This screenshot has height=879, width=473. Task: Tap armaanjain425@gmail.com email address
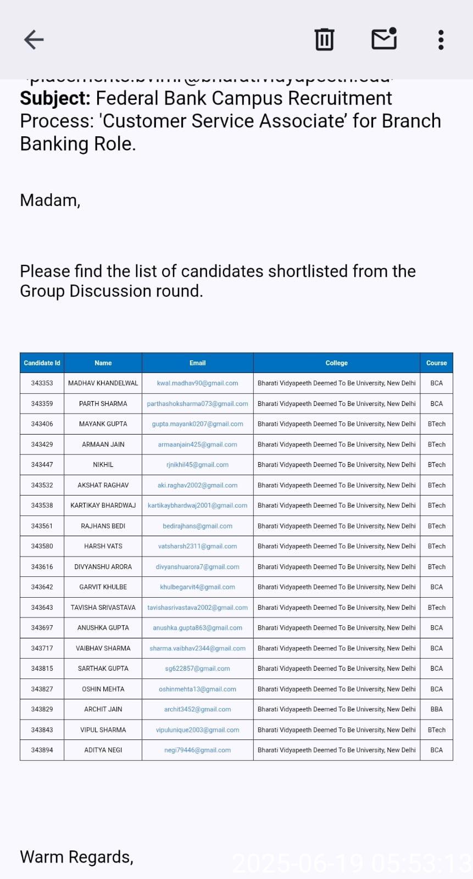click(x=197, y=444)
